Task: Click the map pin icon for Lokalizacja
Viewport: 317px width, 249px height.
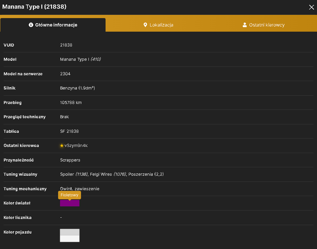Action: point(145,25)
